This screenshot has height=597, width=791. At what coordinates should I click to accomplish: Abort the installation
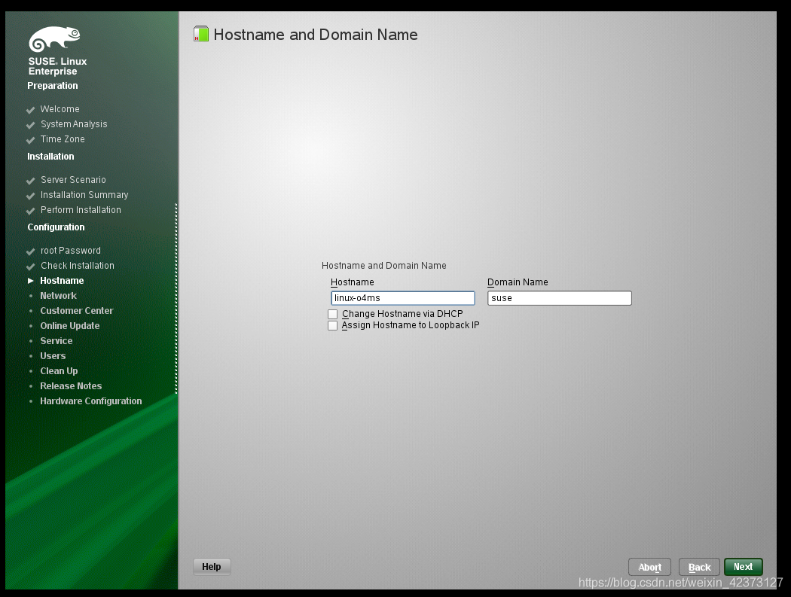point(649,567)
